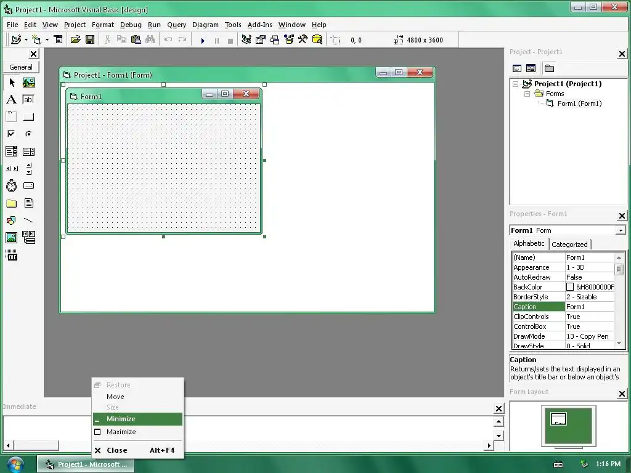This screenshot has width=631, height=473.
Task: Select the Data control in the toolbox
Action: pos(28,238)
